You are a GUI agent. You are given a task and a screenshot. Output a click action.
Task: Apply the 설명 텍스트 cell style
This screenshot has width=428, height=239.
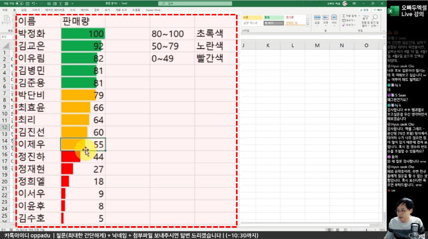pyautogui.click(x=252, y=23)
